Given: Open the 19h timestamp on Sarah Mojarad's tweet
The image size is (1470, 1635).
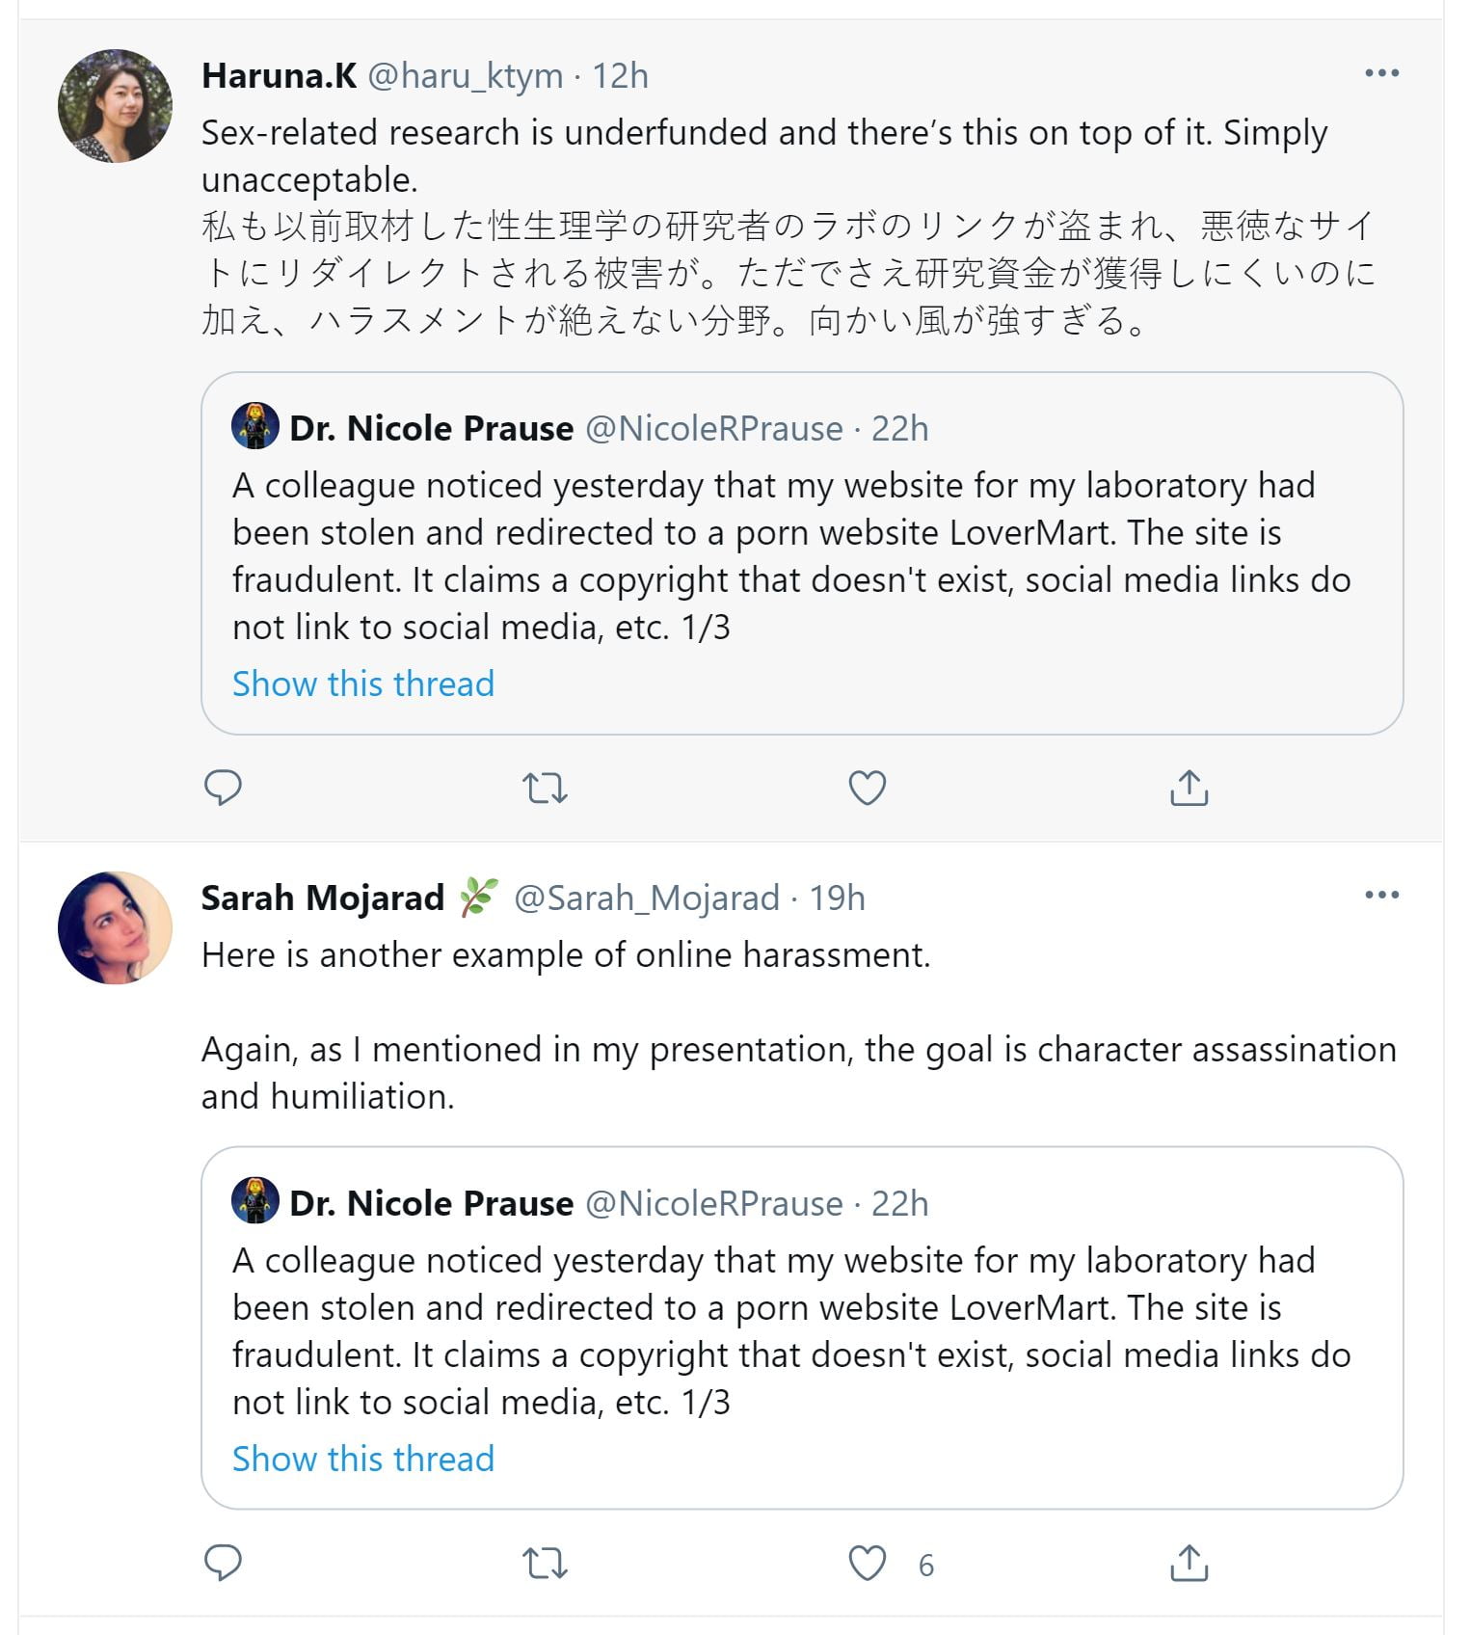Looking at the screenshot, I should (x=837, y=898).
